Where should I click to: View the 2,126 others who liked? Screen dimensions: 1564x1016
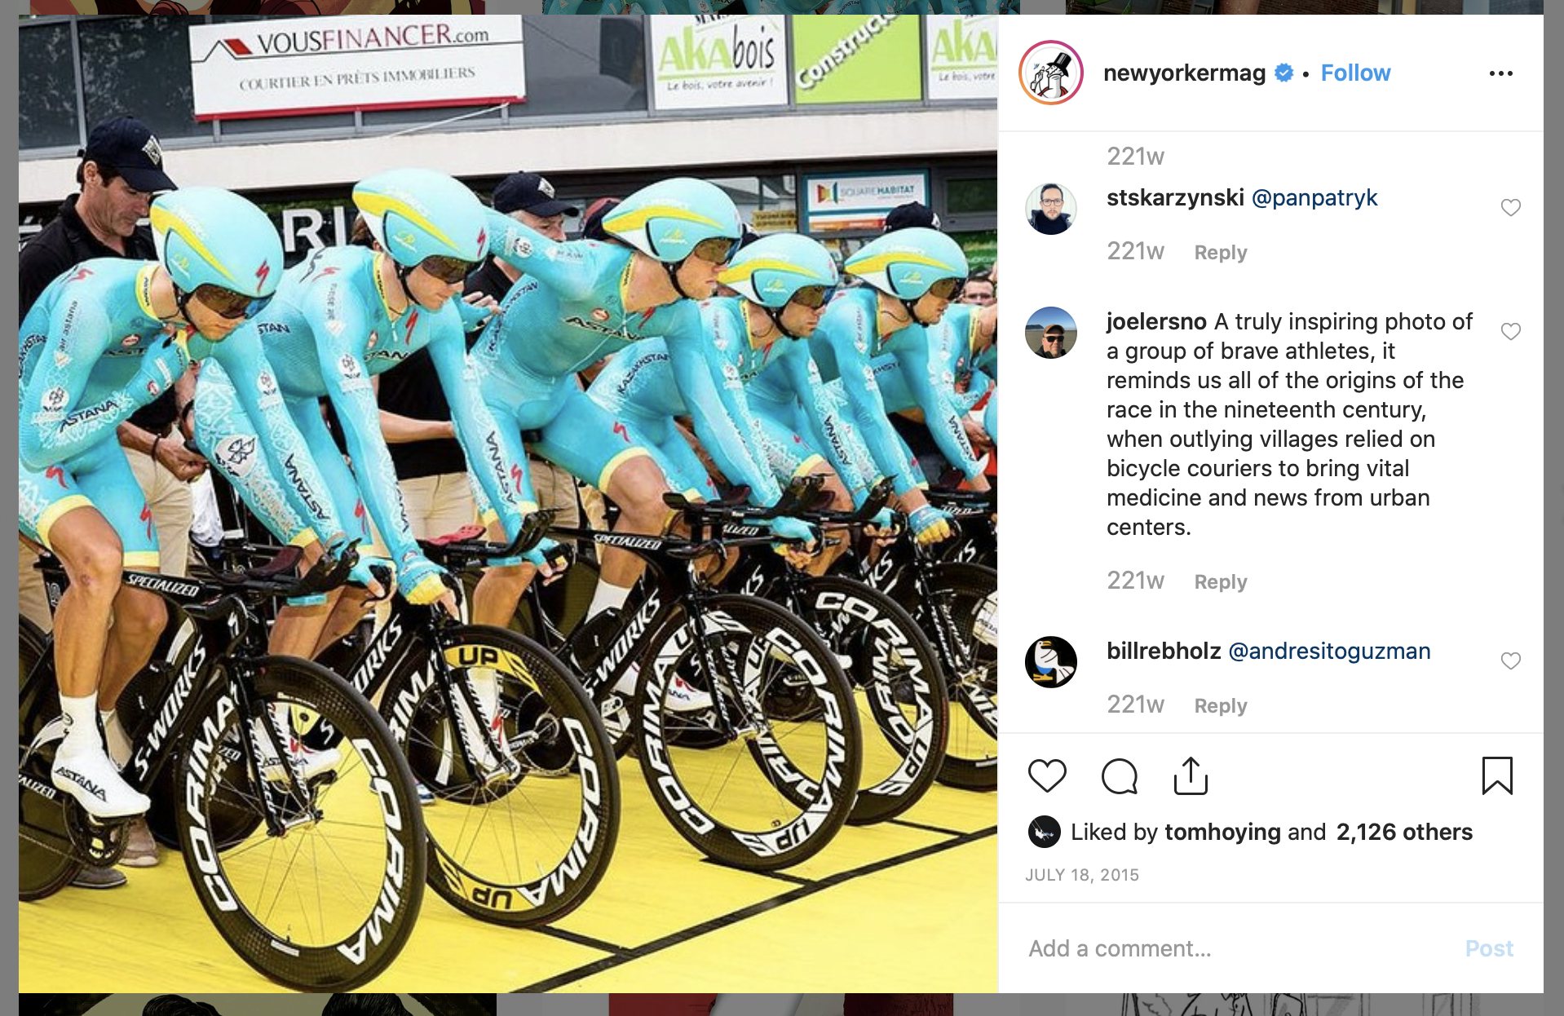point(1404,832)
